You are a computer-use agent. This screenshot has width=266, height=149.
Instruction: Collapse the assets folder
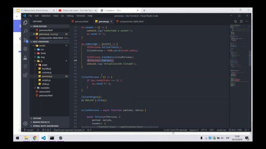(x=42, y=46)
